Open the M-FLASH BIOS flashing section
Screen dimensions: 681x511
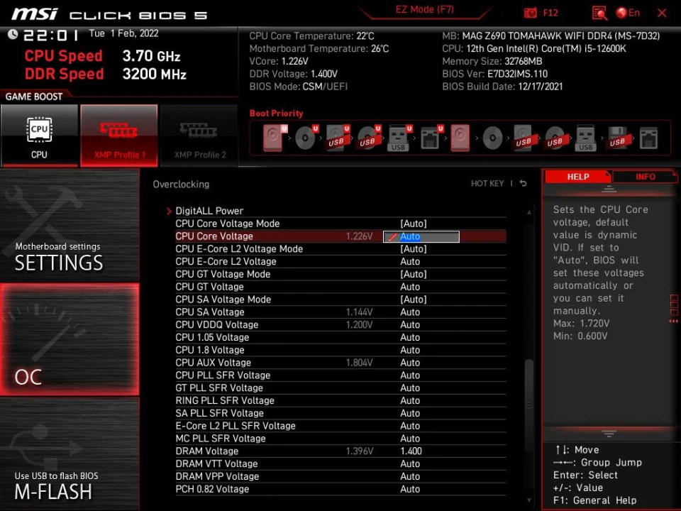[70, 454]
